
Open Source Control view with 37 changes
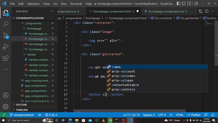tap(6, 36)
